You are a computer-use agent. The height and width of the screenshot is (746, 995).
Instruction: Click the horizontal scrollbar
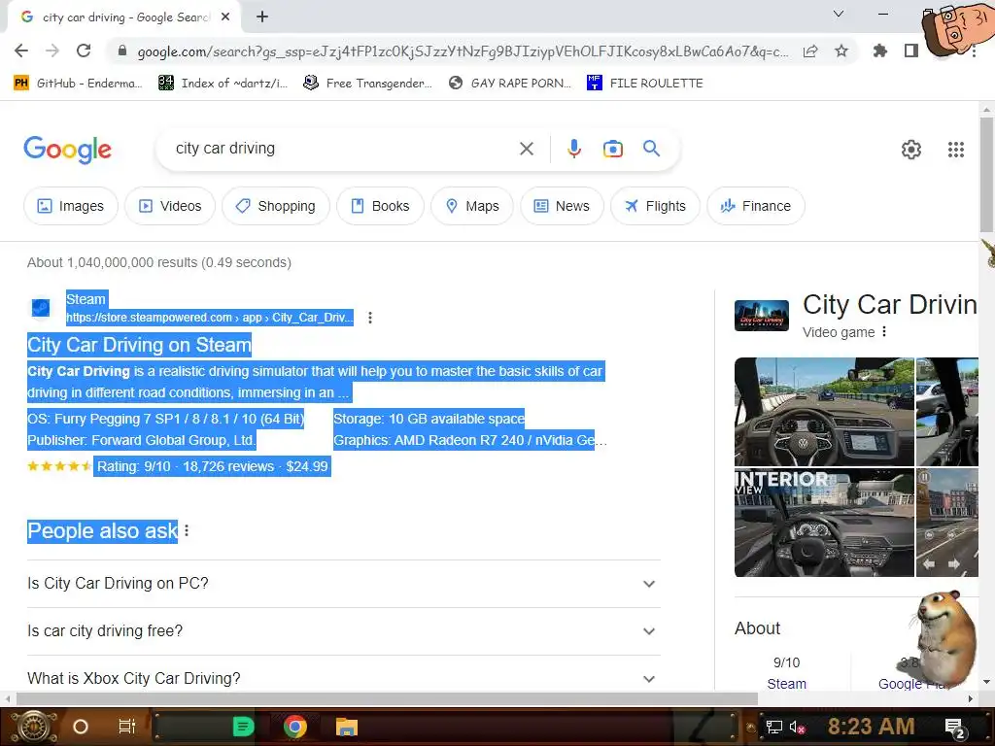[387, 698]
